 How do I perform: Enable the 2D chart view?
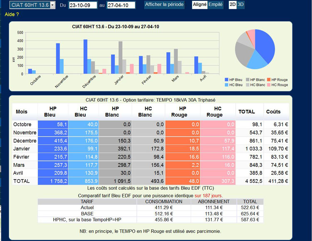(233, 5)
